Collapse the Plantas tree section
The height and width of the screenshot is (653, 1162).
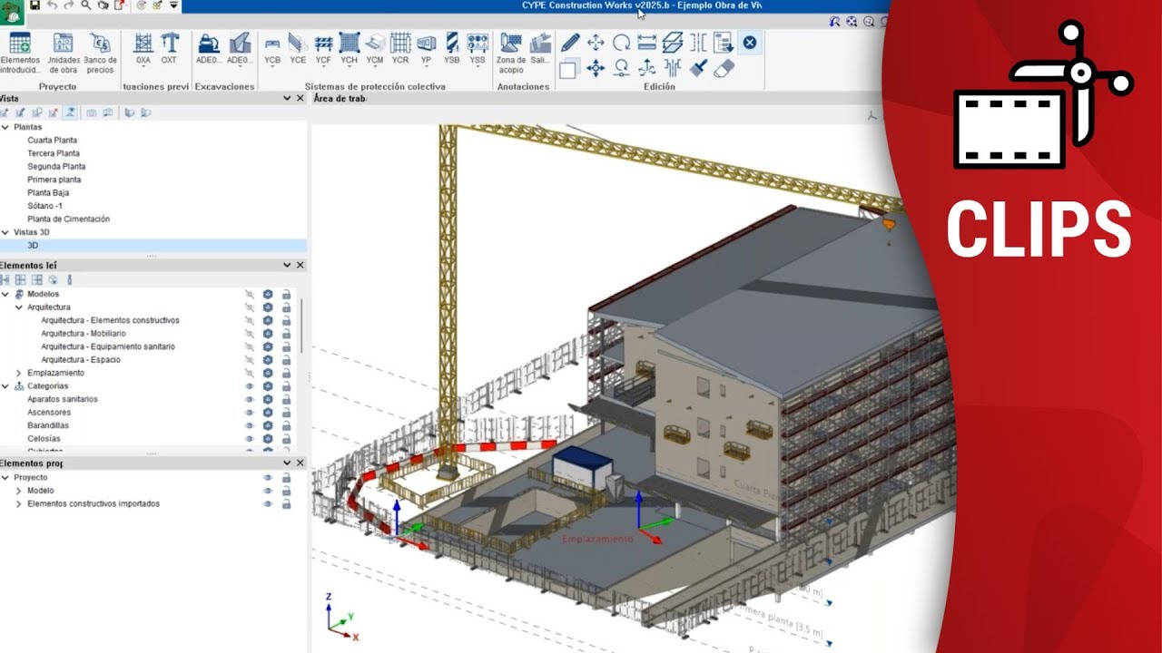[7, 127]
